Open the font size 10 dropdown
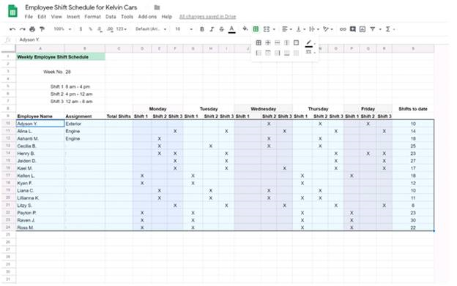 click(184, 29)
